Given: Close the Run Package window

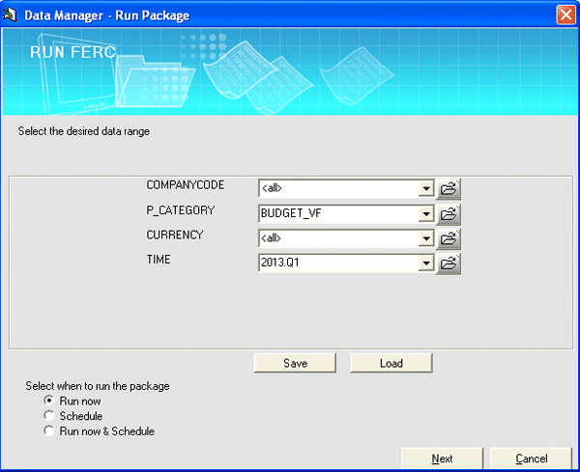Looking at the screenshot, I should coord(565,15).
